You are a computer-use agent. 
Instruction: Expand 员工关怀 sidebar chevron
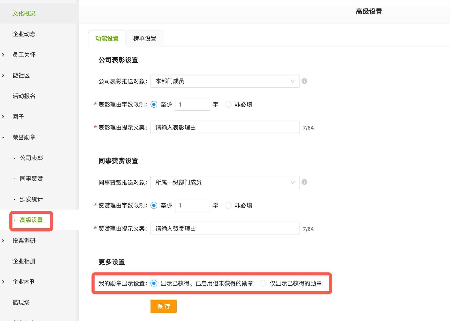coord(3,55)
